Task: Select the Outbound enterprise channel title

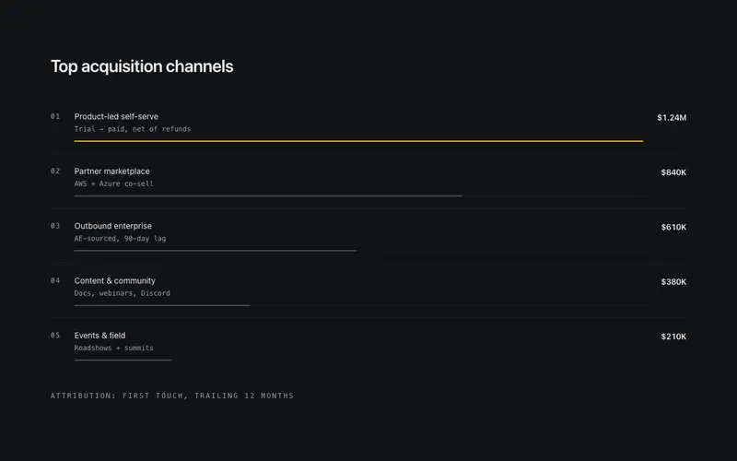Action: (x=112, y=226)
